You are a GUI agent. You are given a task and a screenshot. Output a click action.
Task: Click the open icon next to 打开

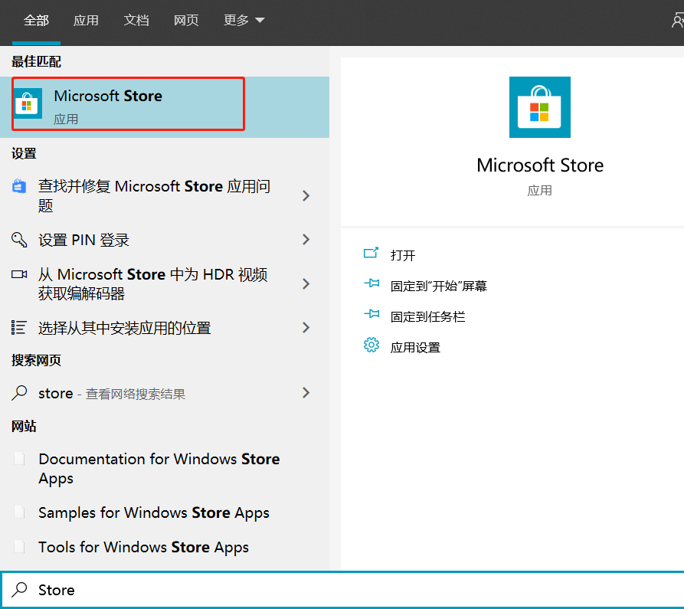(371, 254)
